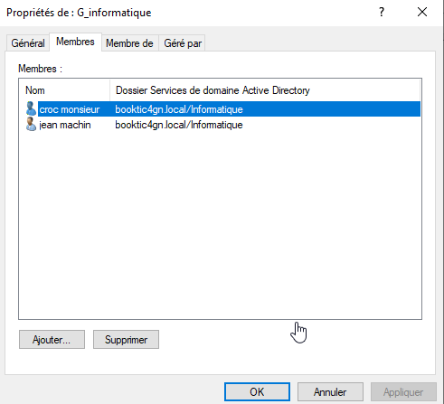Switch to the Général tab

(x=28, y=43)
